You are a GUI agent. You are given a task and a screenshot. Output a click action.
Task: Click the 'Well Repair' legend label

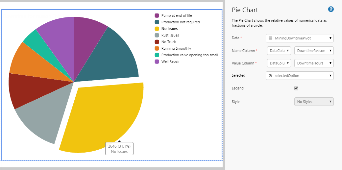[171, 61]
